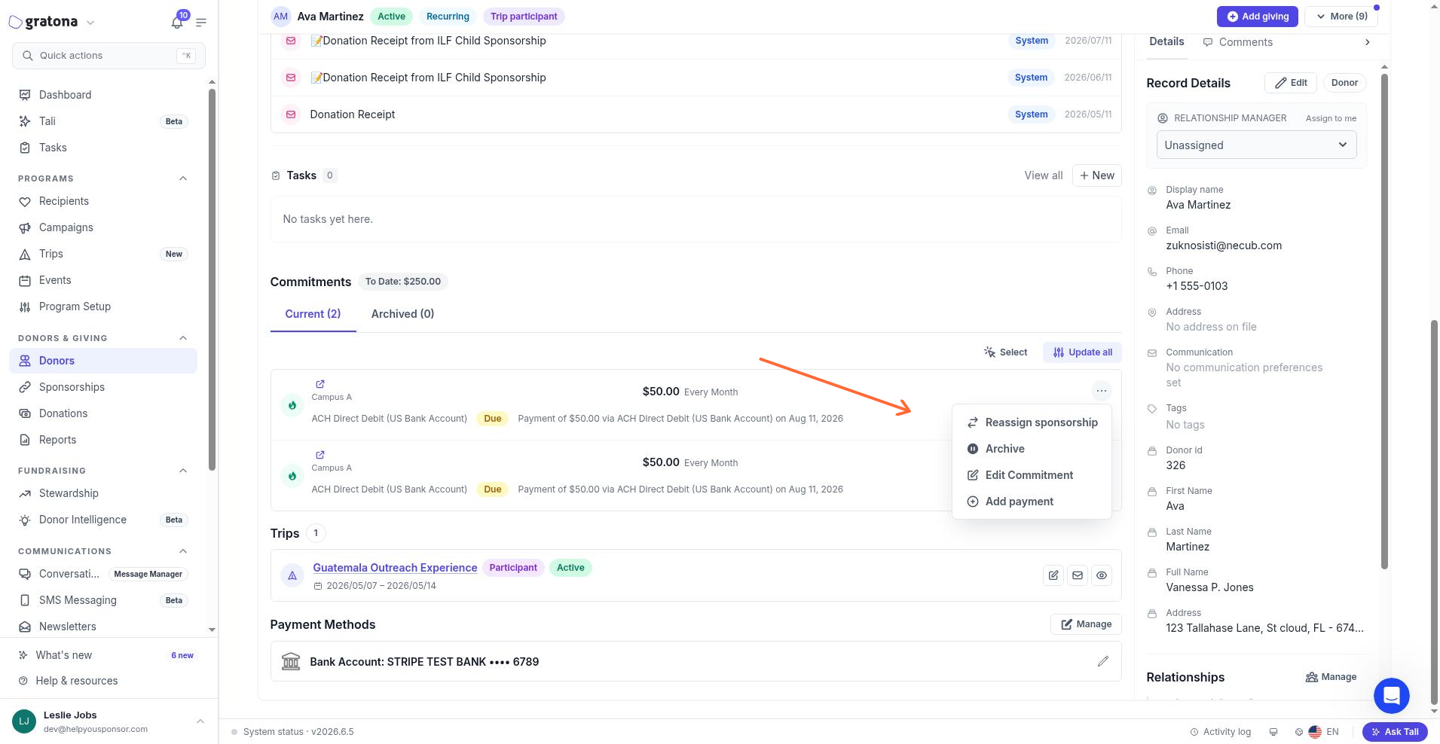This screenshot has width=1440, height=744.
Task: Edit bank account pencil icon
Action: (x=1103, y=661)
